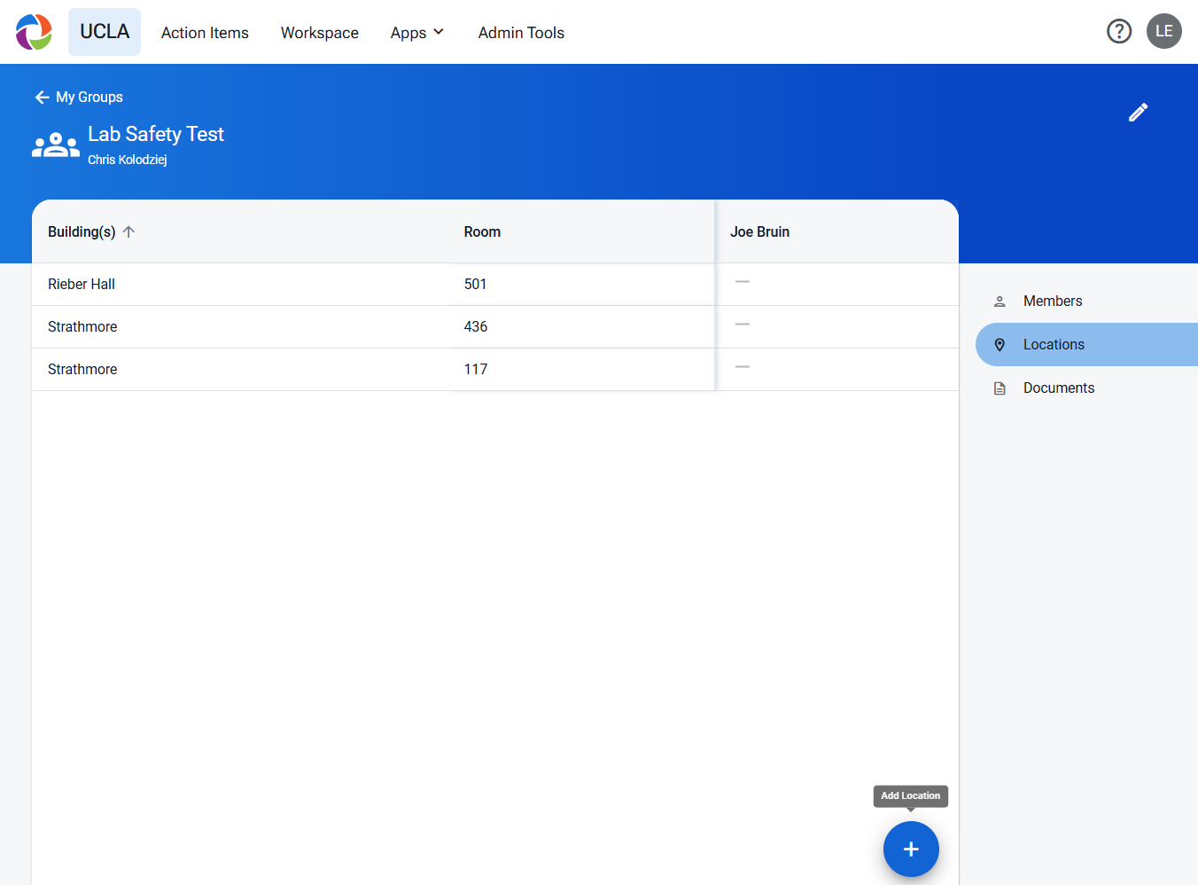Screen dimensions: 1198x885
Task: Click the Joe Bruin column header
Action: pos(759,231)
